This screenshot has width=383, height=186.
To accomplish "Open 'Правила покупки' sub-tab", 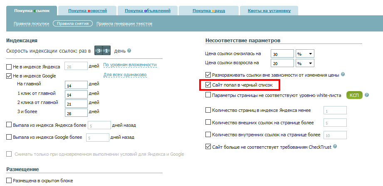I will point(32,24).
